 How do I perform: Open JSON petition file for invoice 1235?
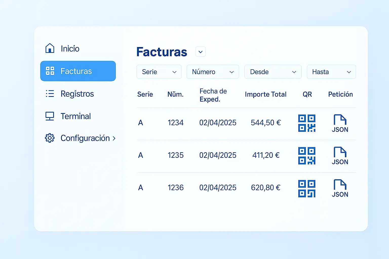point(340,156)
